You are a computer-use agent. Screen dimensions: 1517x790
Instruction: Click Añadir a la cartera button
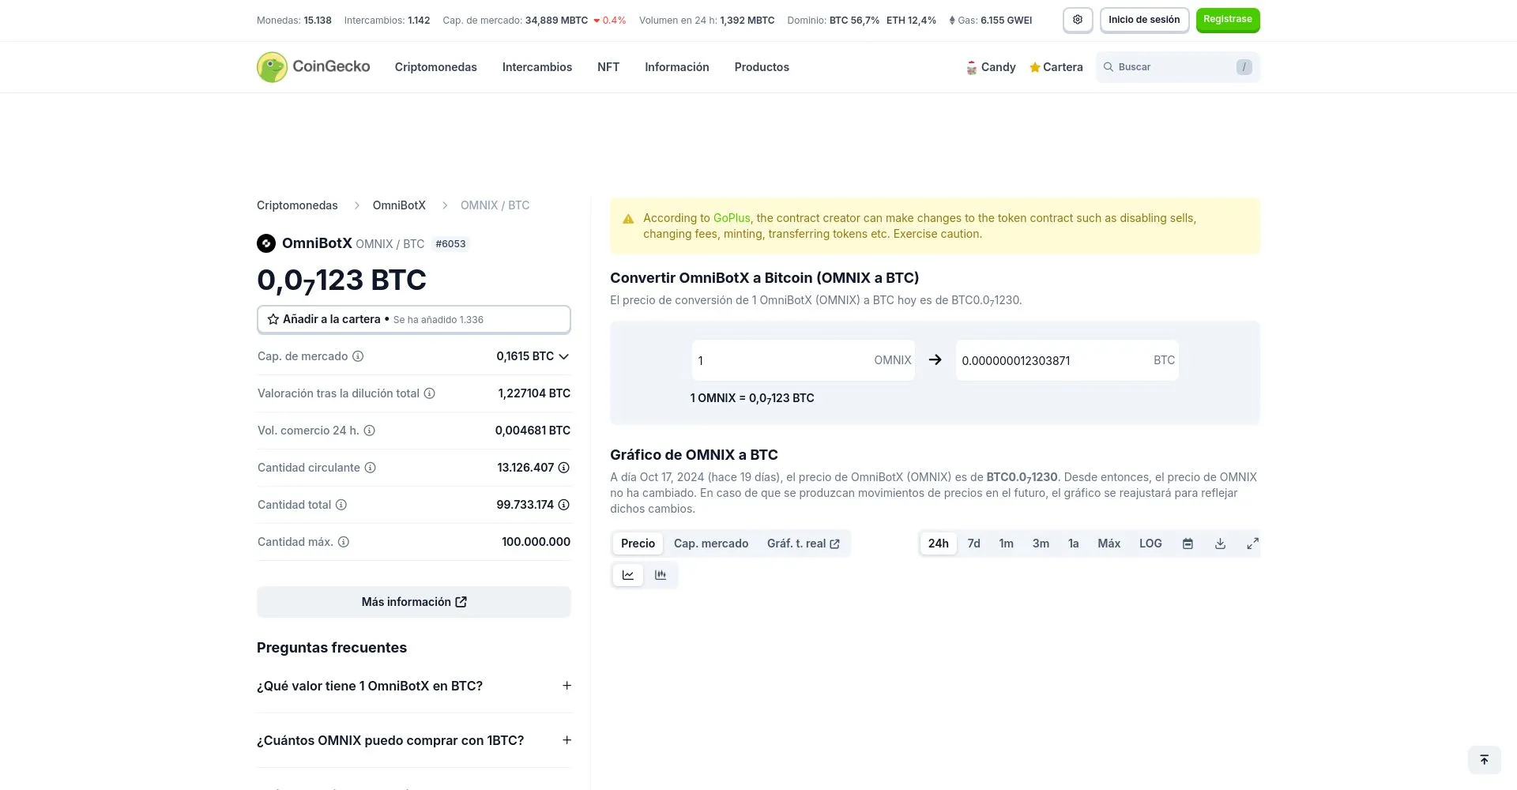click(x=414, y=319)
